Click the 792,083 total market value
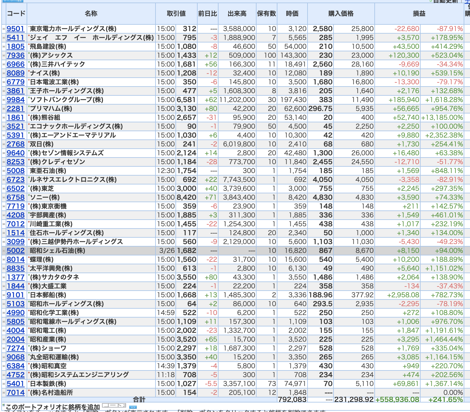The height and width of the screenshot is (412, 470). [292, 400]
